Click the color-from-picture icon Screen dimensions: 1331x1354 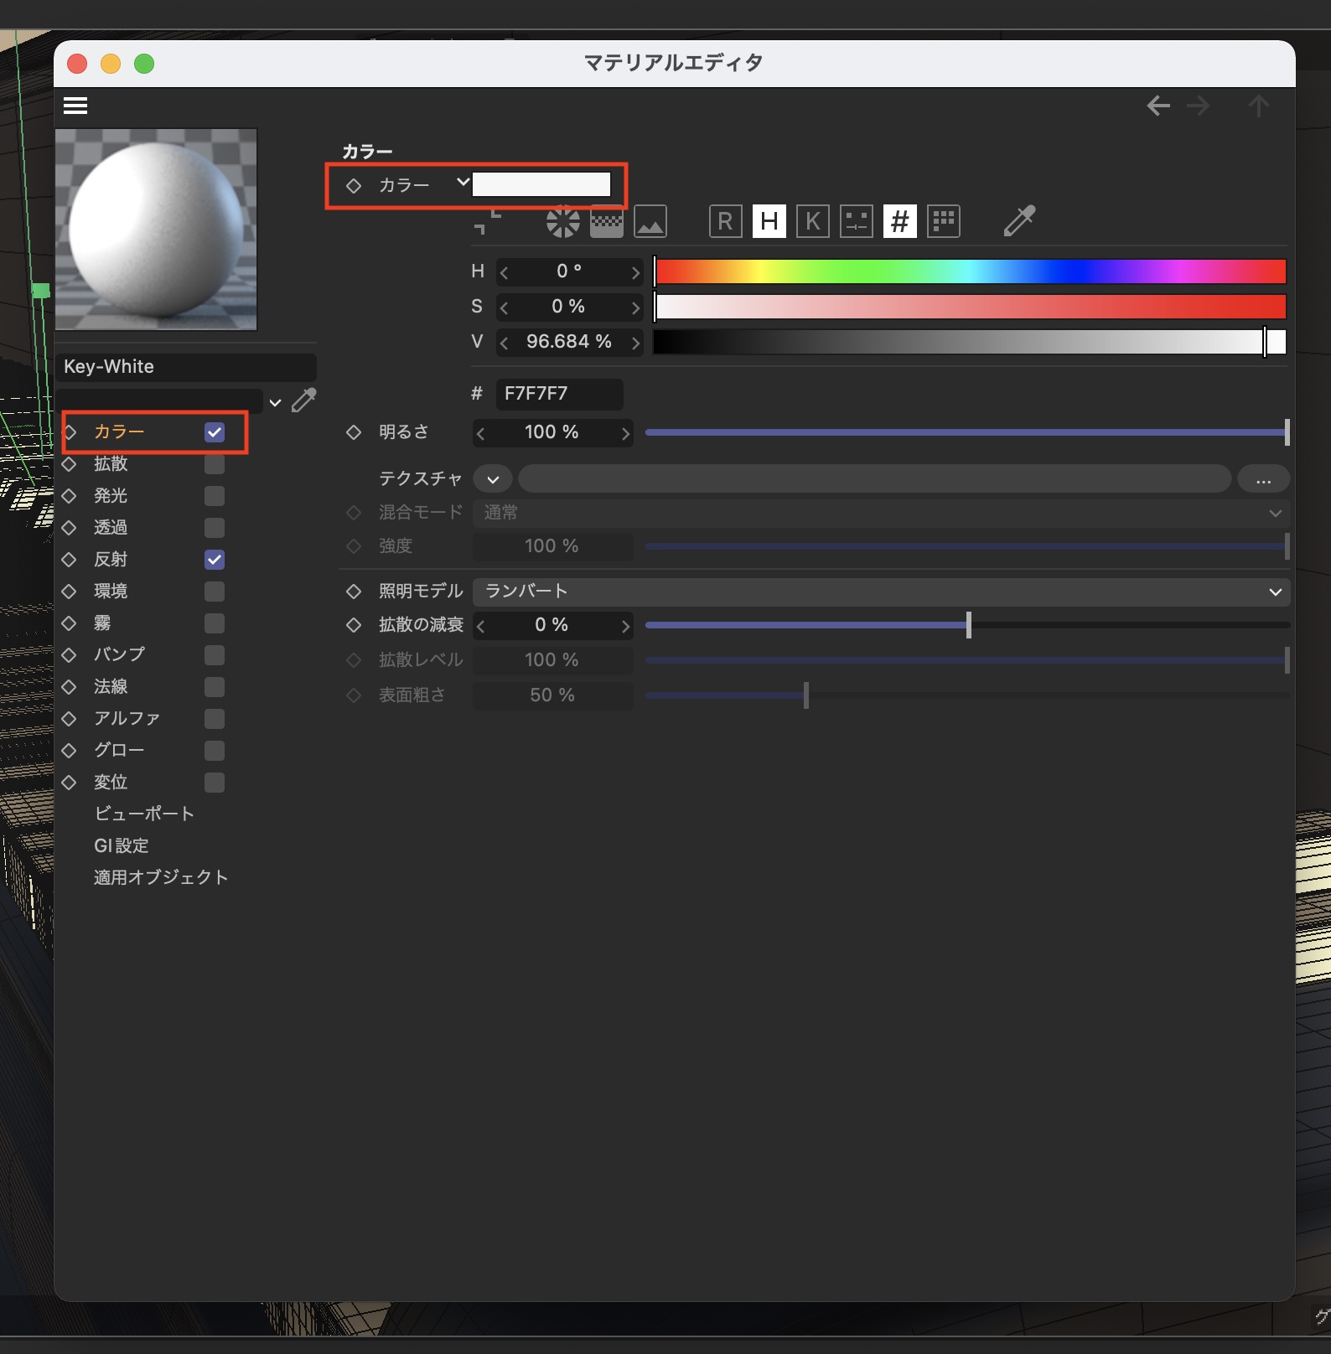click(650, 222)
